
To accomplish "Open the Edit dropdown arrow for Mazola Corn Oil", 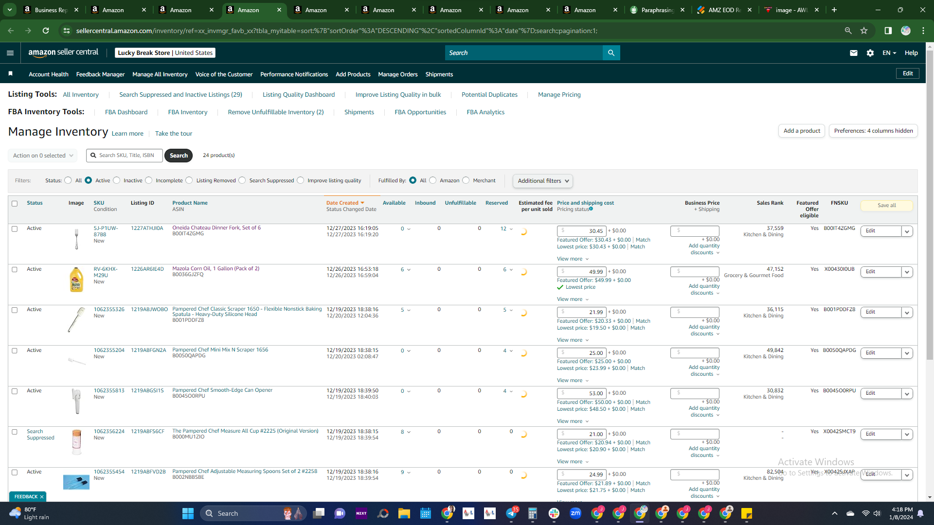I will [x=907, y=272].
